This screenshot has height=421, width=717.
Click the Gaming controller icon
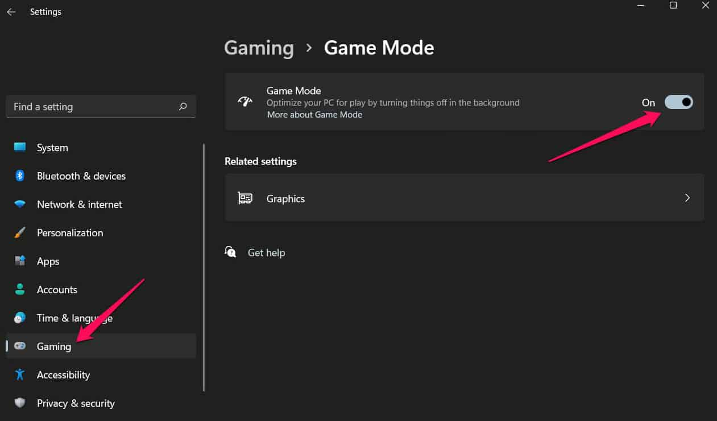point(20,346)
